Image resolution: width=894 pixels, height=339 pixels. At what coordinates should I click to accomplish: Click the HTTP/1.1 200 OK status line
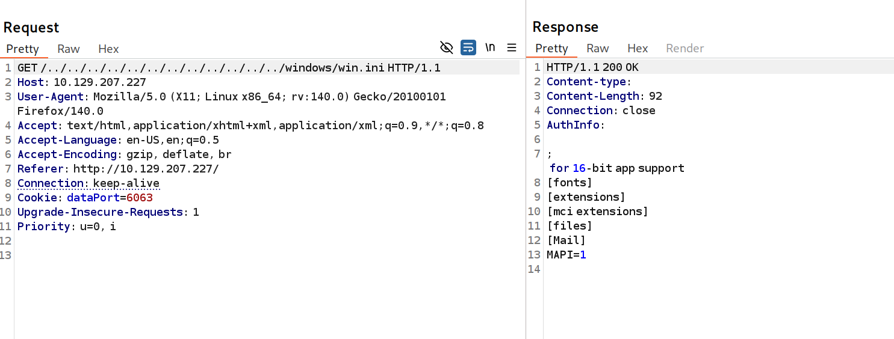click(x=592, y=67)
